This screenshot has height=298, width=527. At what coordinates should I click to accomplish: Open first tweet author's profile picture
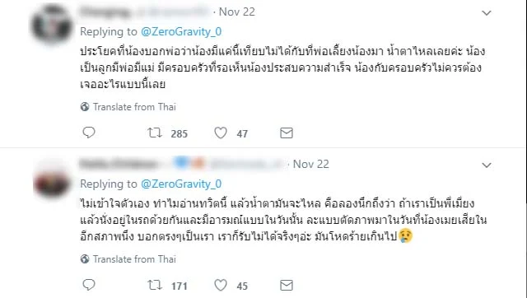pyautogui.click(x=52, y=24)
